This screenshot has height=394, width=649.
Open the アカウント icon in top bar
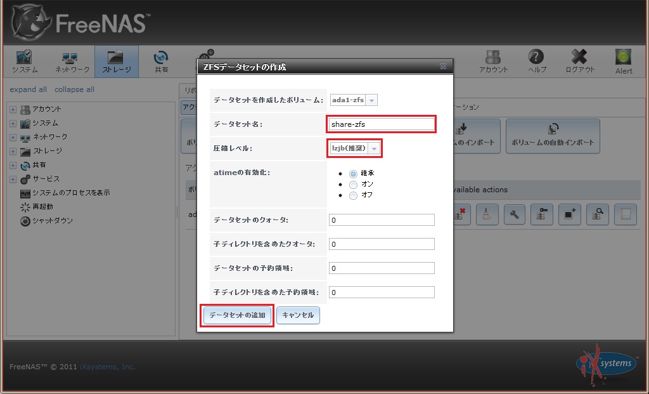coord(493,62)
